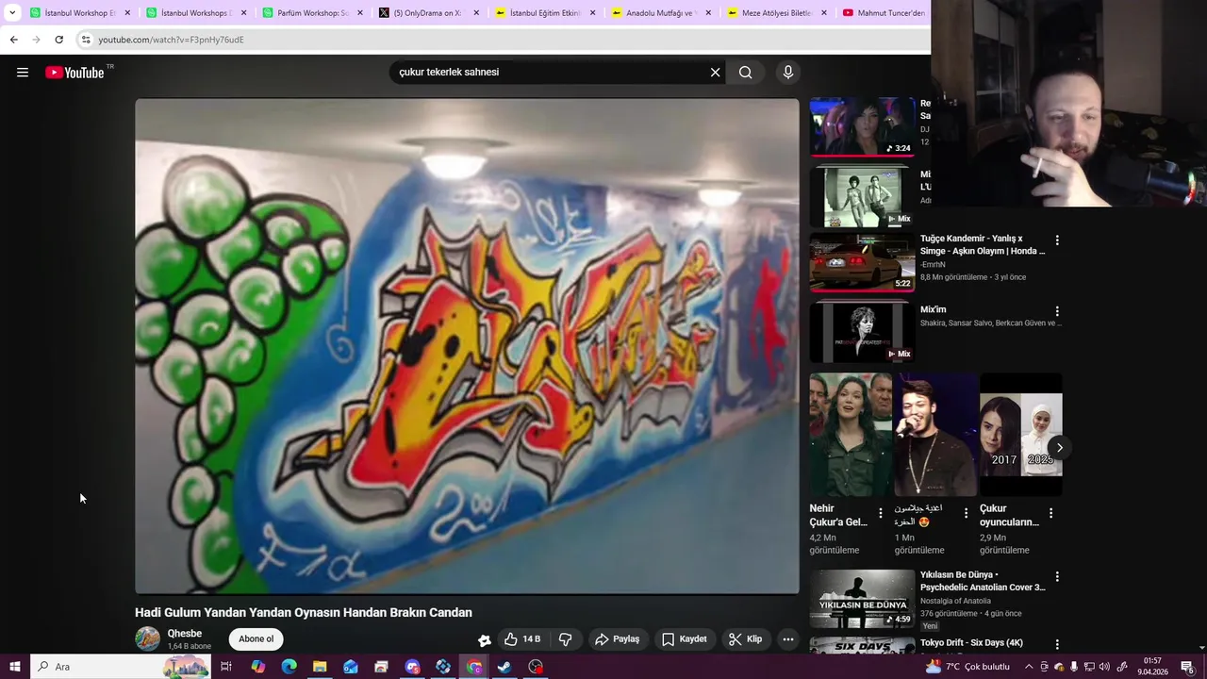Viewport: 1207px width, 679px height.
Task: Open options for Yıkılasın Be Dünya video
Action: tap(1057, 576)
